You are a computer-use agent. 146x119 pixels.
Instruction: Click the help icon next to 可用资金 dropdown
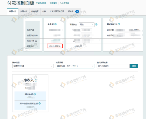point(96,25)
